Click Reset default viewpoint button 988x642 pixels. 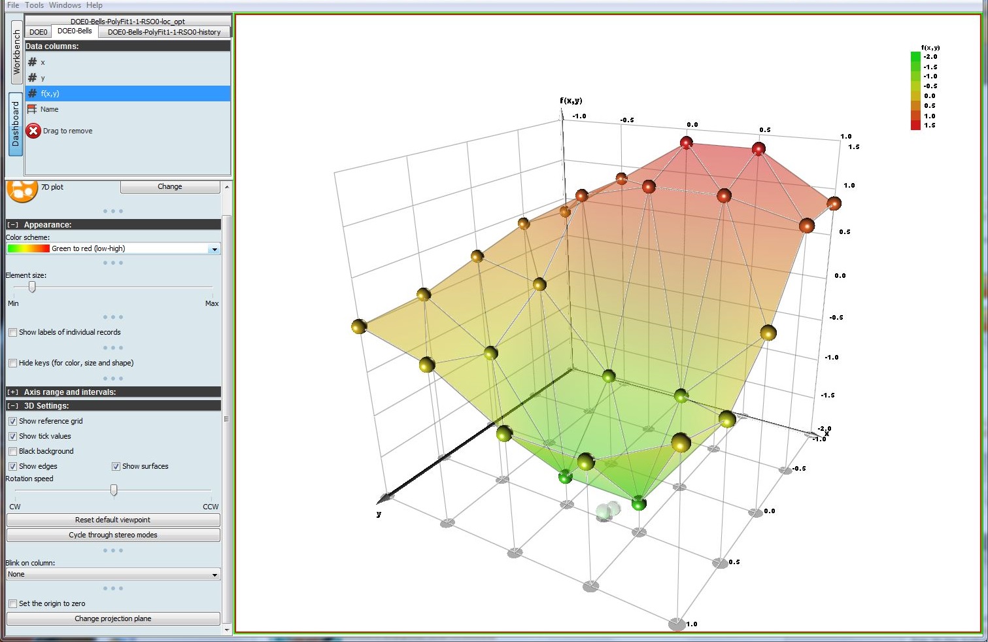112,520
